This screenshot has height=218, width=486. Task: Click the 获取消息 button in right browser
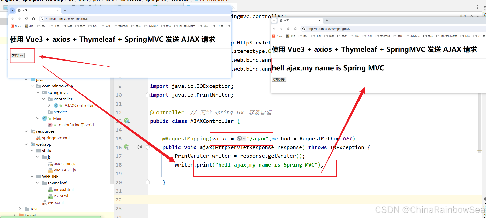(279, 79)
